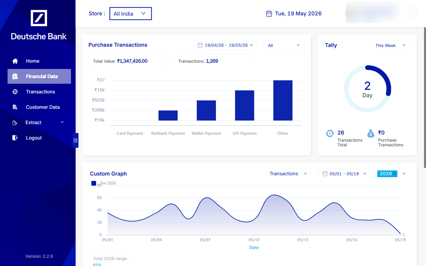Click the Netbank Payment axis label
The height and width of the screenshot is (266, 426).
click(168, 133)
